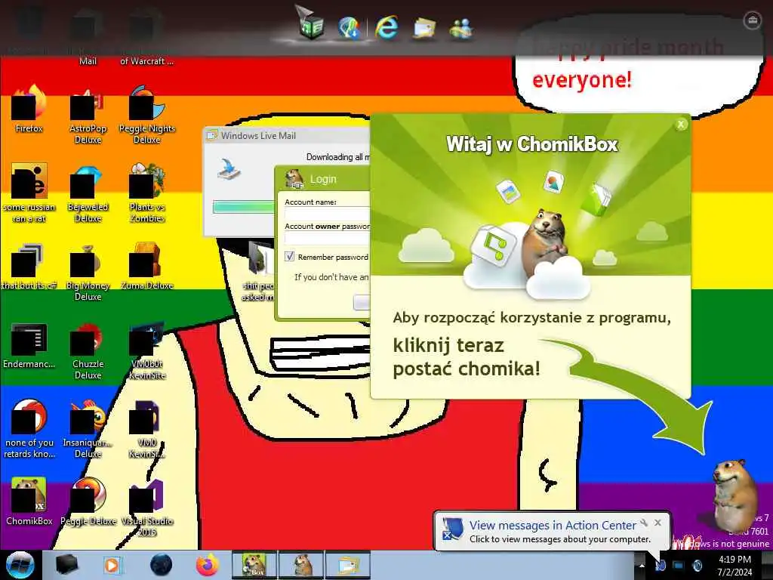
Task: Open the Visual Studio 2015 desktop shortcut
Action: (147, 507)
